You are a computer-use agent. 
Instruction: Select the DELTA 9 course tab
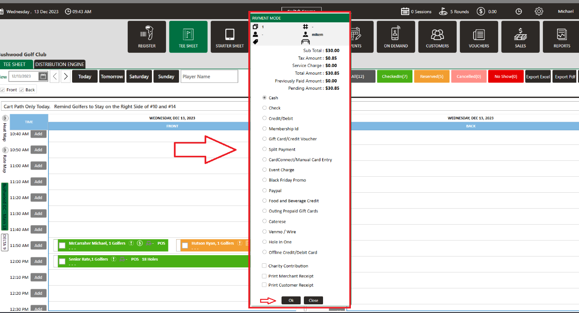coord(5,242)
